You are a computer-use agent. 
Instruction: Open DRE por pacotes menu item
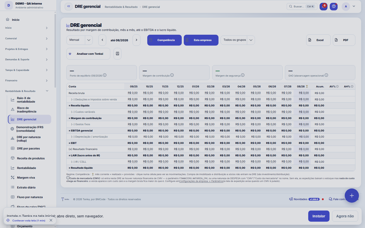point(29,148)
